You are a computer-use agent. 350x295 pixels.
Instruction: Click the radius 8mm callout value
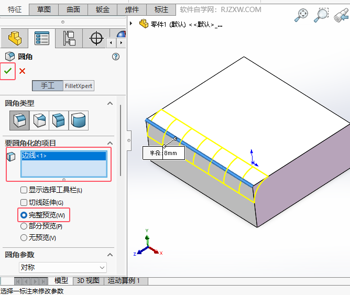[170, 153]
